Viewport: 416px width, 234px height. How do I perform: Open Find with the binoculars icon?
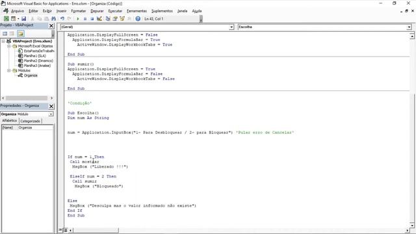point(53,19)
